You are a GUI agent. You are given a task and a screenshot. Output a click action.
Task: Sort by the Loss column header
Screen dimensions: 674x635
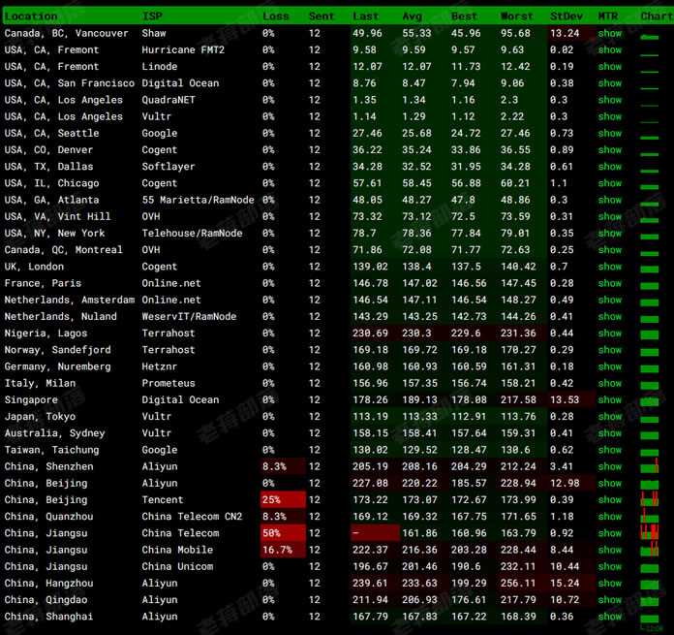(276, 16)
